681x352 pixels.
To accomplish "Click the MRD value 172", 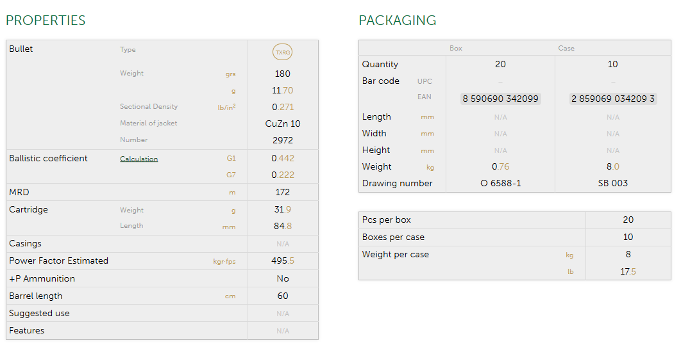I will coord(283,192).
